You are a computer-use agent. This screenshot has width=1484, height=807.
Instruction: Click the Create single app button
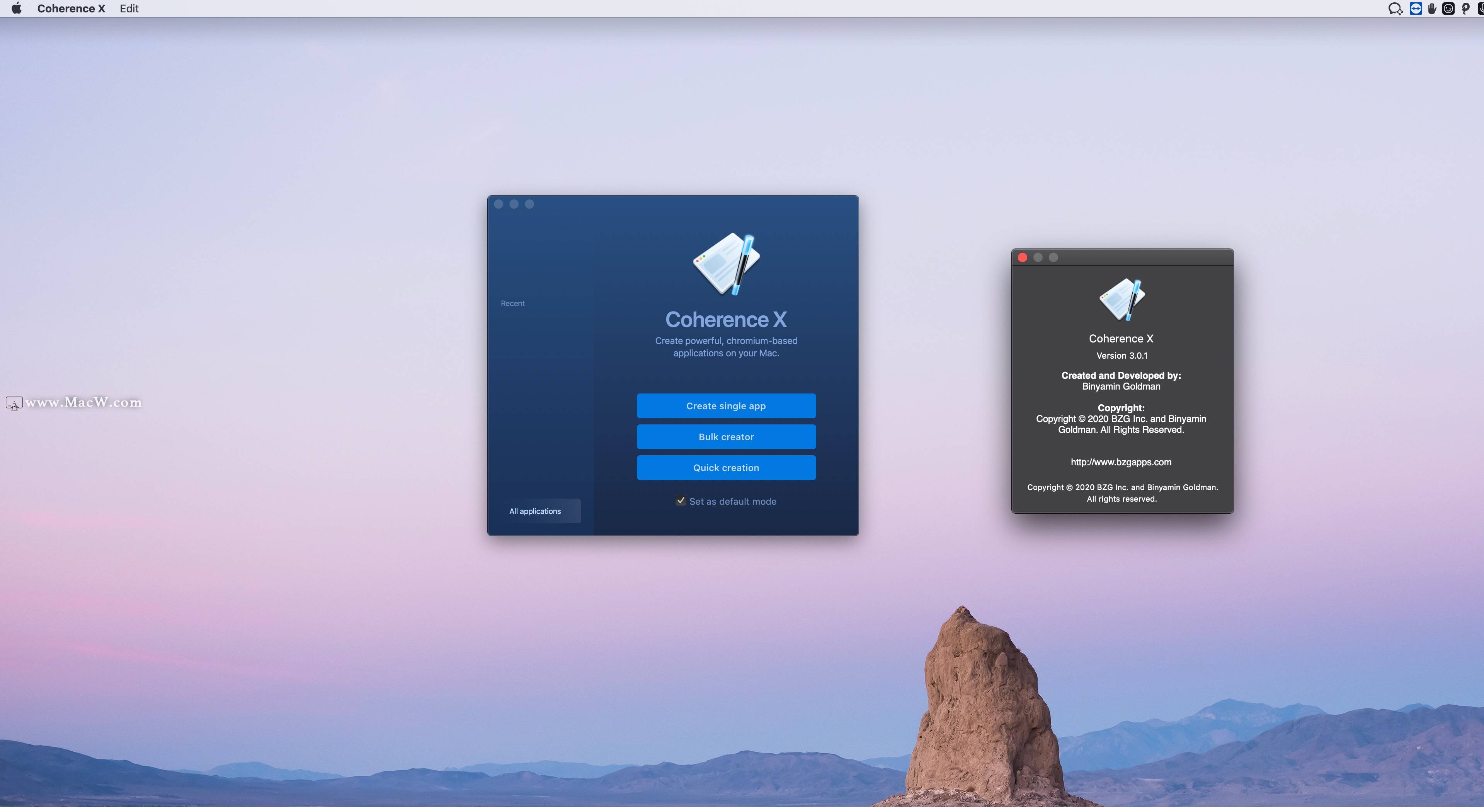point(726,406)
